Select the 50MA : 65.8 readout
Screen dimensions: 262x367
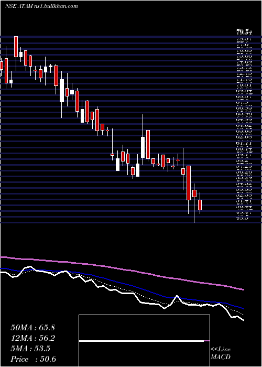pos(33,328)
